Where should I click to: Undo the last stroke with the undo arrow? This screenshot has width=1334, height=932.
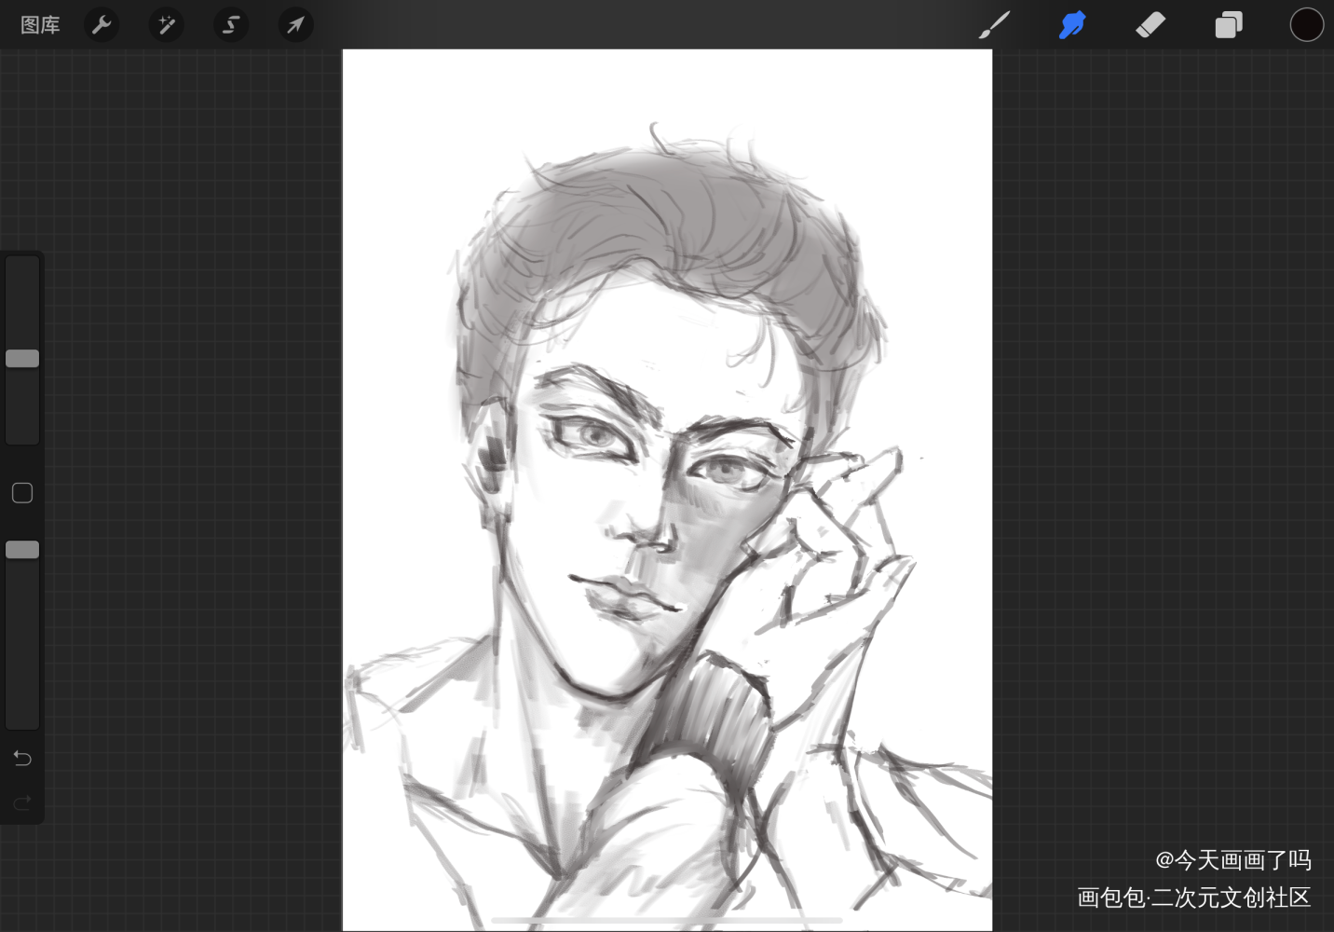[x=22, y=759]
